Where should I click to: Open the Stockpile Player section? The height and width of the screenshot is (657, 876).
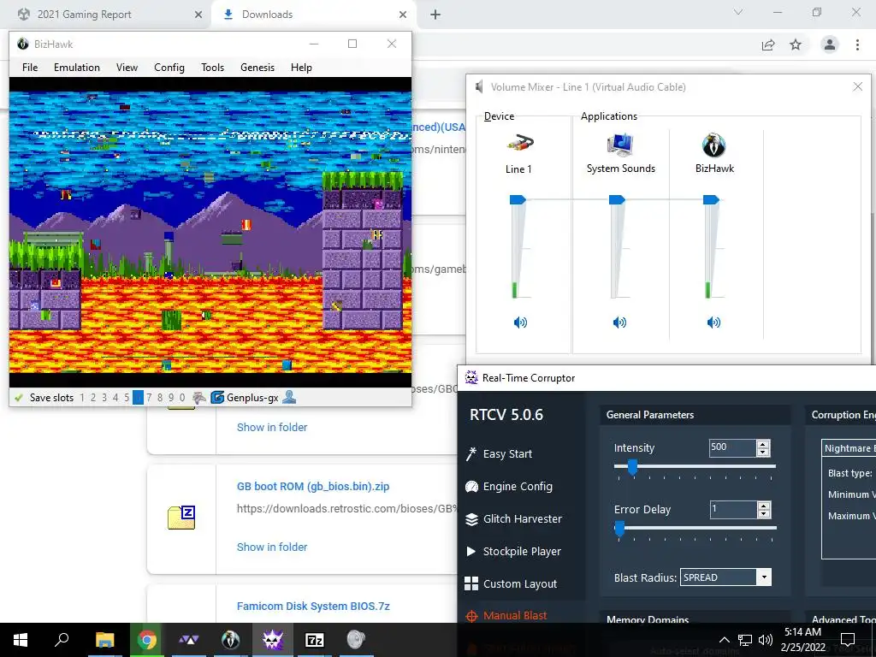[x=513, y=551]
